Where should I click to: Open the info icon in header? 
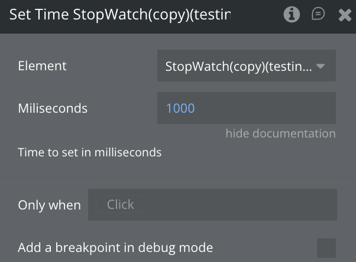pos(292,15)
